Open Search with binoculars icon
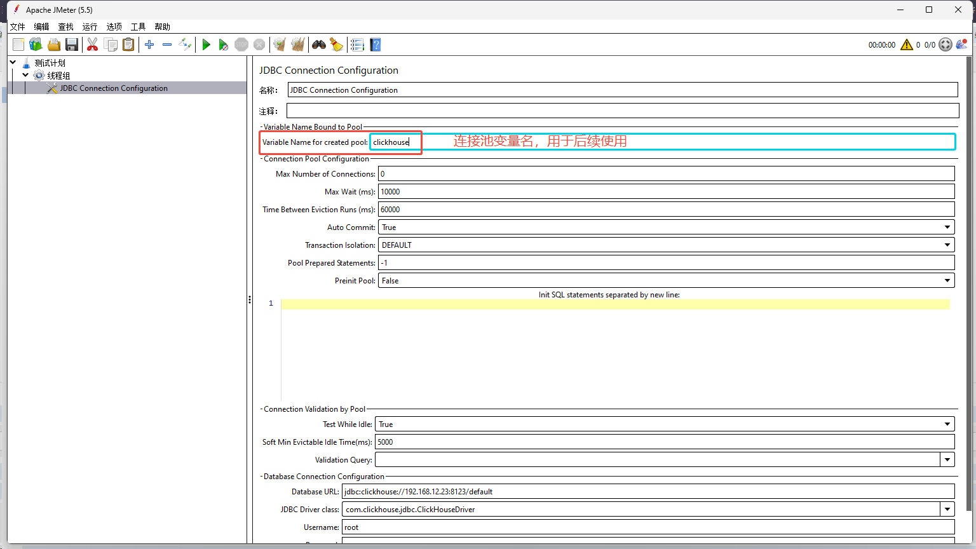 pyautogui.click(x=319, y=44)
